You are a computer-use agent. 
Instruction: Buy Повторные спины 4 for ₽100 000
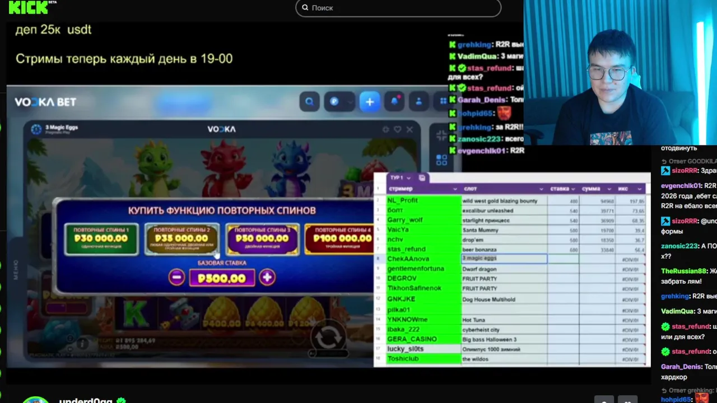338,239
